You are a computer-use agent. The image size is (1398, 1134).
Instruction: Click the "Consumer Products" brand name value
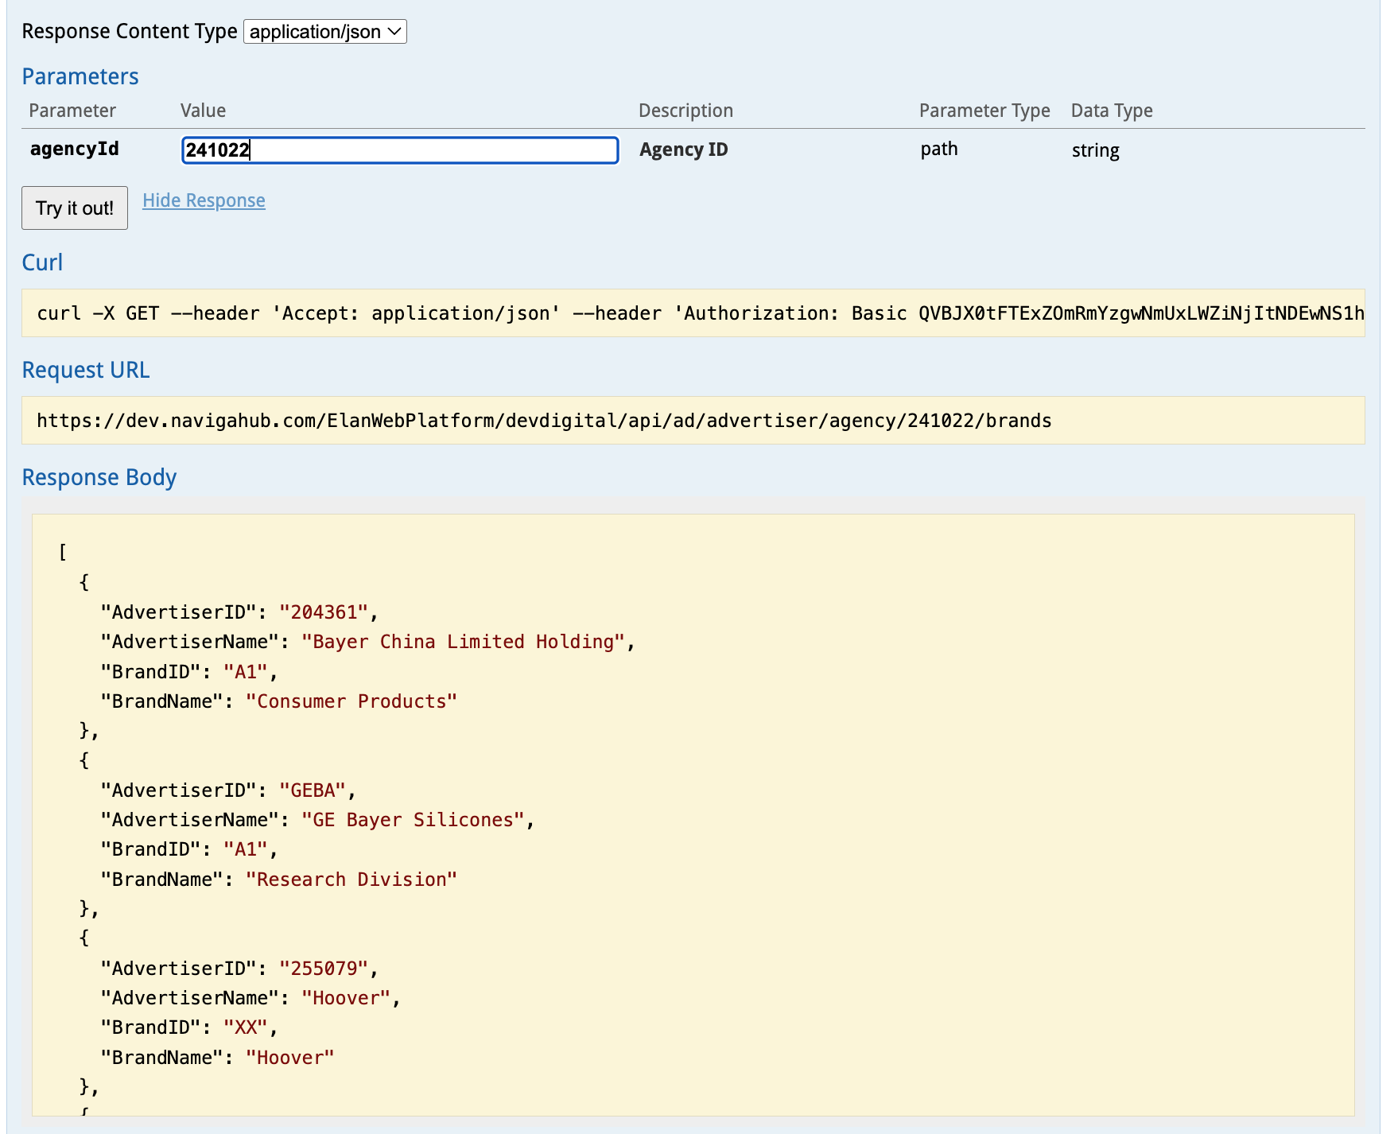(351, 701)
